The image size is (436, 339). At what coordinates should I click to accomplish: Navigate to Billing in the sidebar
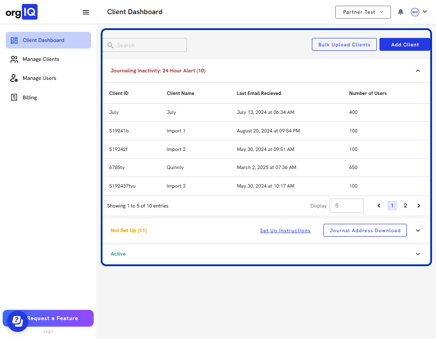[30, 98]
